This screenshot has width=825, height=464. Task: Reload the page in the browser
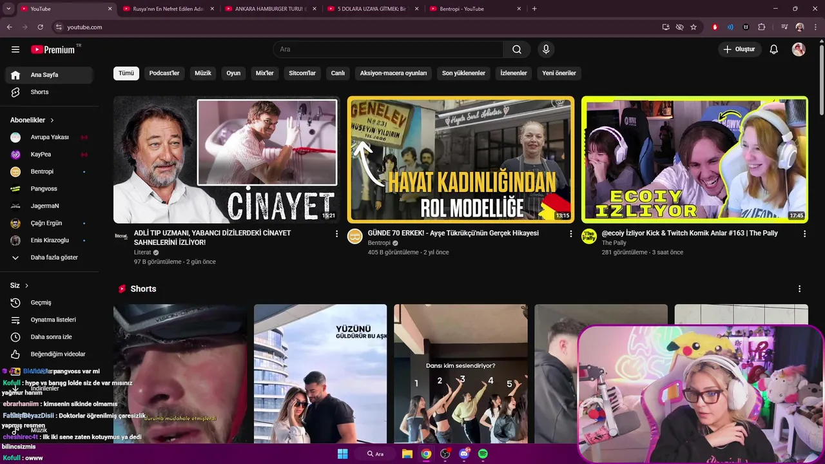(40, 27)
